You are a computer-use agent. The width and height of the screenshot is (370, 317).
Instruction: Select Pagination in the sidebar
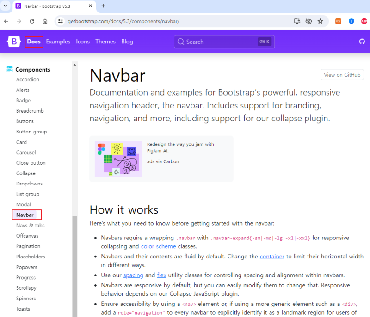pos(28,246)
